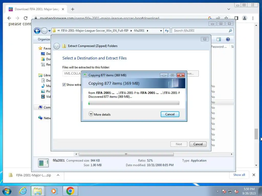
Task: Click the Password column header
Action: pyautogui.click(x=219, y=47)
